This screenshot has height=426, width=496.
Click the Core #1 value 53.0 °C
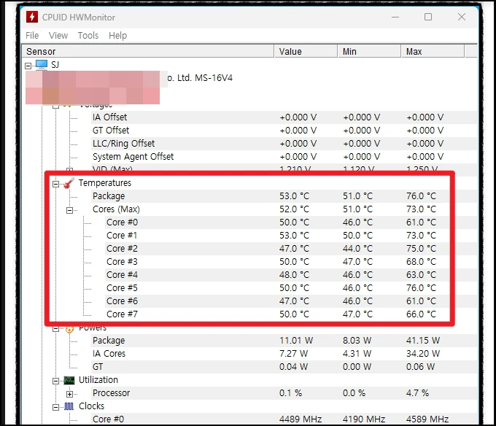point(294,236)
